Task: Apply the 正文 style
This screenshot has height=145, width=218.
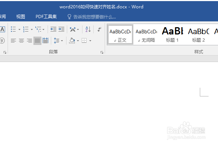Action: pos(120,34)
